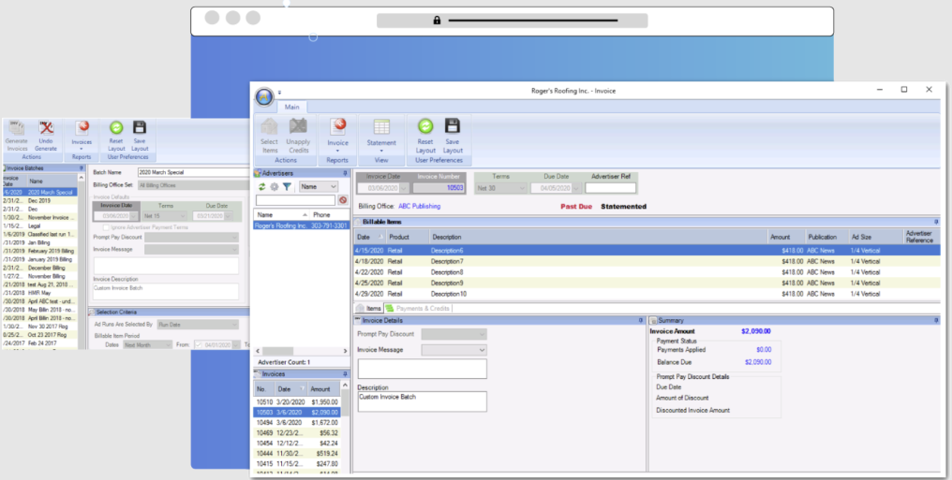Screen dimensions: 952x480
Task: Click the red clear-search icon in Advertisers
Action: point(343,200)
